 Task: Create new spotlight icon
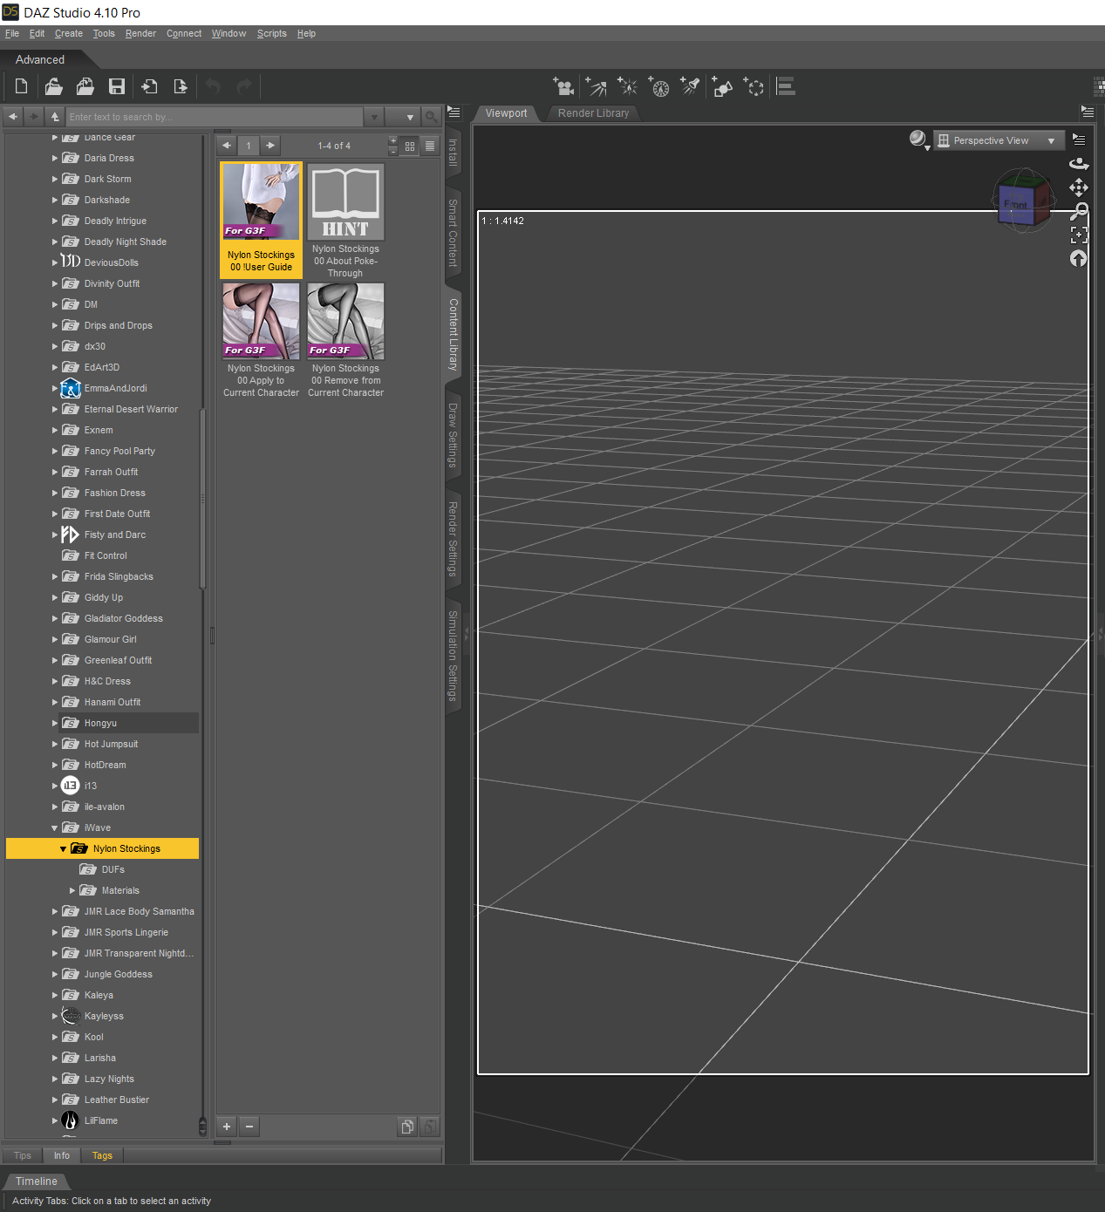click(x=691, y=86)
